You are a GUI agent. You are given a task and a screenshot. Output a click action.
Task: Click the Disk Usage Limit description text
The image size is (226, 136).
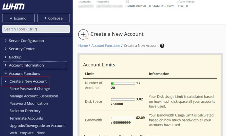click(x=182, y=102)
